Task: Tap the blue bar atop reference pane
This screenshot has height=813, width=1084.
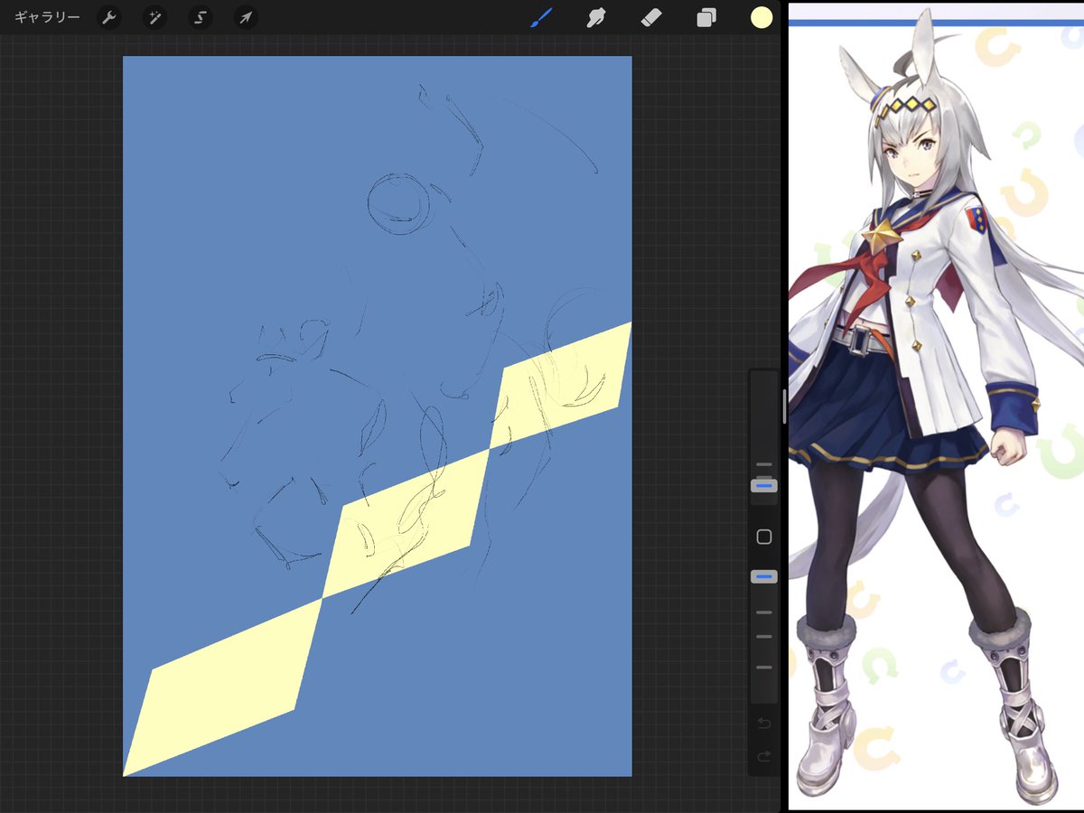Action: [x=936, y=23]
